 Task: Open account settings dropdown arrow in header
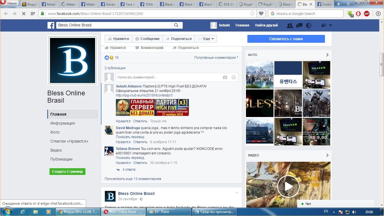(330, 25)
